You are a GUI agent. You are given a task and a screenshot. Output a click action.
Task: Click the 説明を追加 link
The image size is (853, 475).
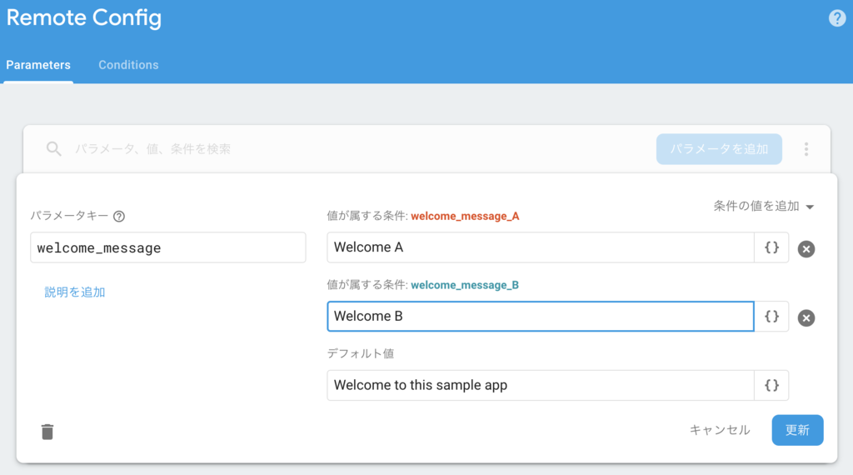[x=74, y=292]
